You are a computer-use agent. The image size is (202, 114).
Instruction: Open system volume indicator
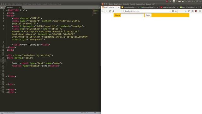tap(183, 1)
